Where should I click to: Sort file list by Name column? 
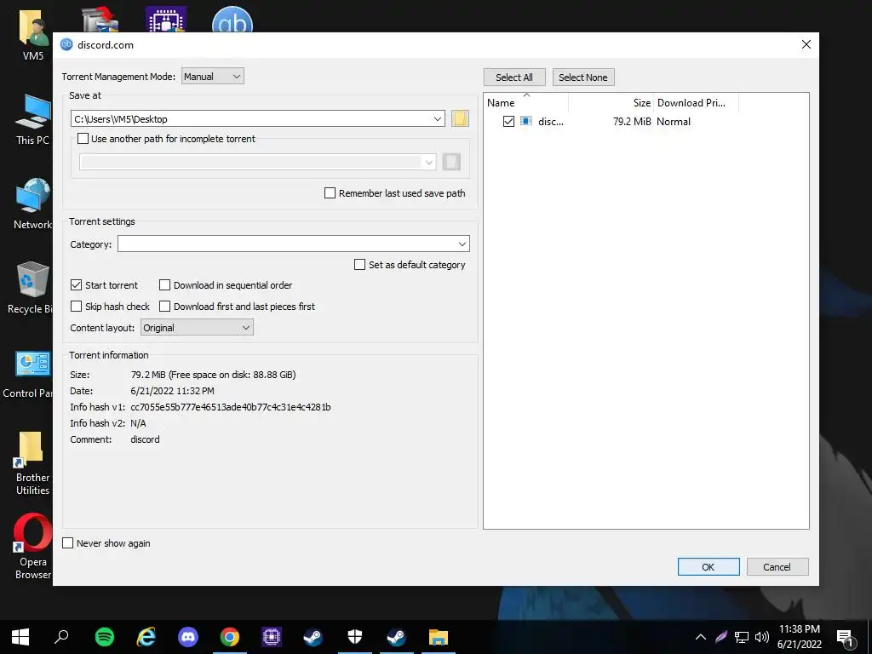526,103
